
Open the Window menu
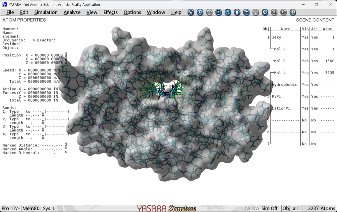coord(156,12)
